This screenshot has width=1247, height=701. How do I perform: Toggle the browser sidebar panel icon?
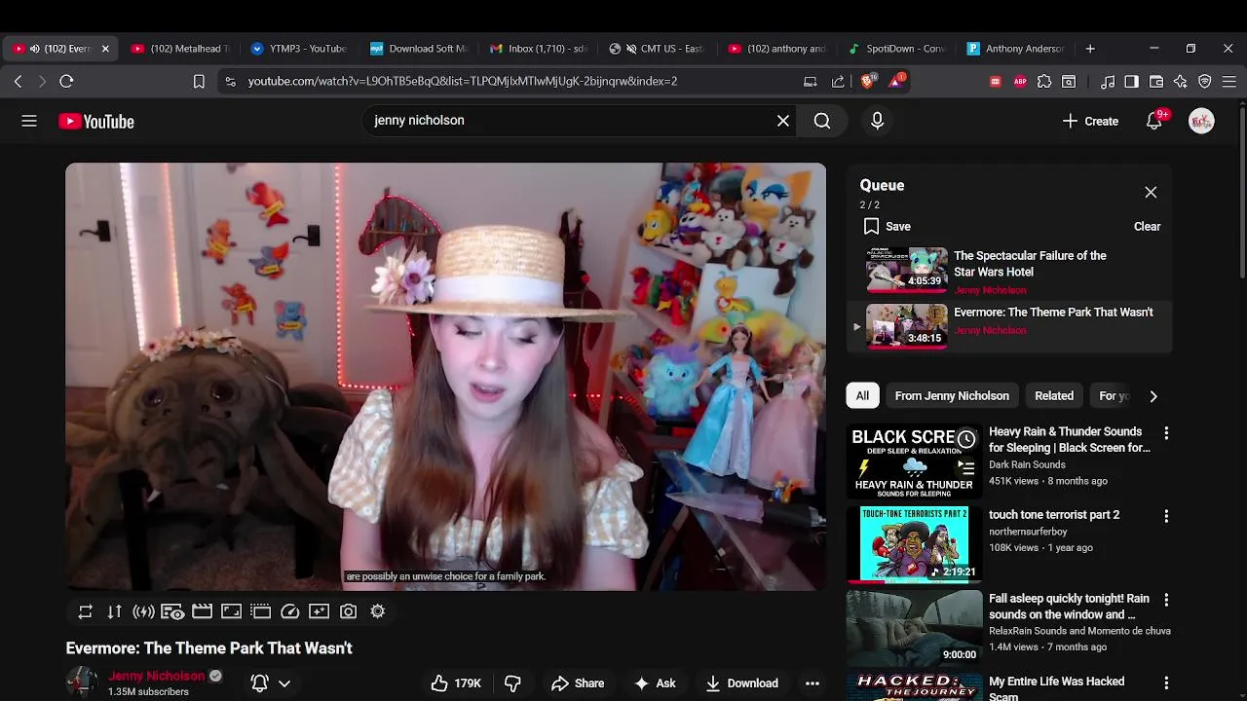(x=1131, y=82)
